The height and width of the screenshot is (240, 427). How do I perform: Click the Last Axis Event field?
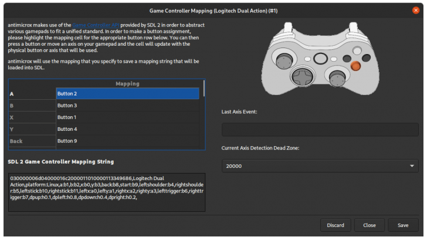coord(320,130)
